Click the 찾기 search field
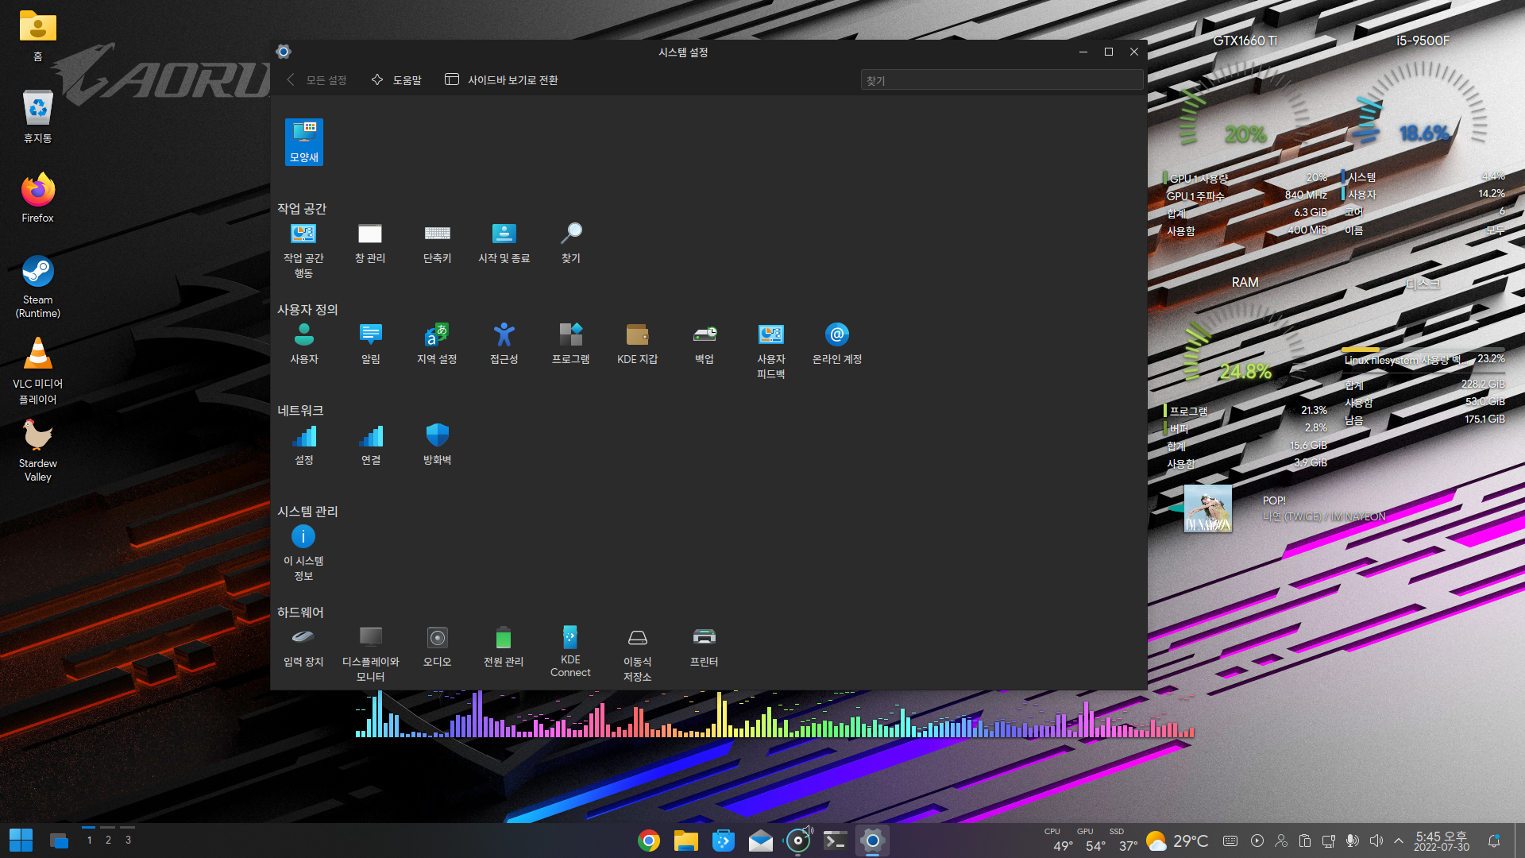The width and height of the screenshot is (1525, 858). coord(1001,80)
